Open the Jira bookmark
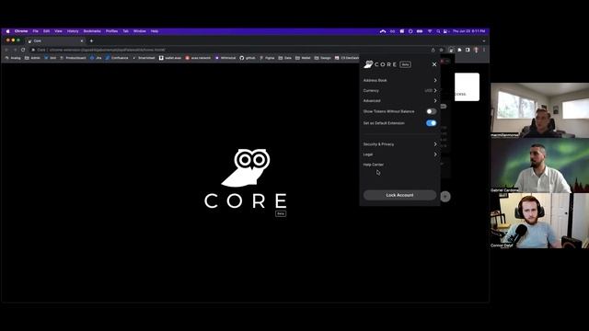The height and width of the screenshot is (331, 589). click(96, 58)
